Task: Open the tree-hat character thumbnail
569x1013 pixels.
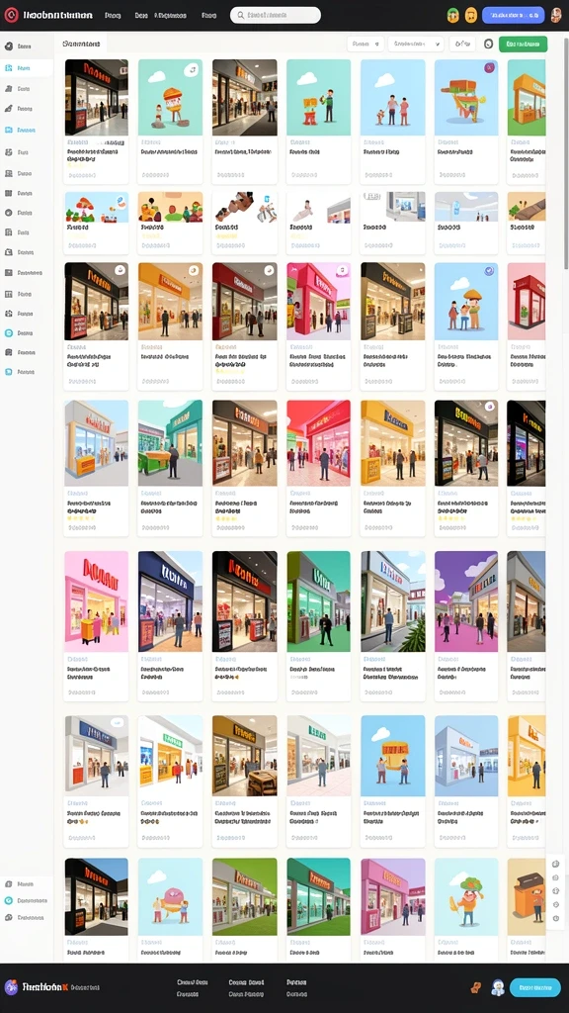Action: (x=466, y=896)
